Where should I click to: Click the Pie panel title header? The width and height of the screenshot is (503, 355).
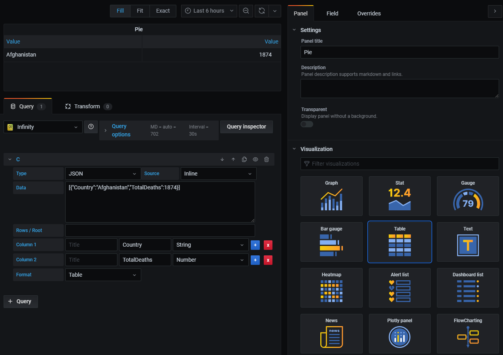pyautogui.click(x=139, y=29)
